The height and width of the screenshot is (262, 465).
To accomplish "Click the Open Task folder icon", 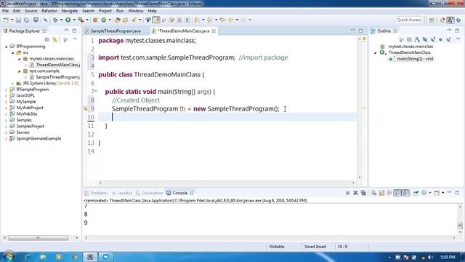I will coord(125,20).
